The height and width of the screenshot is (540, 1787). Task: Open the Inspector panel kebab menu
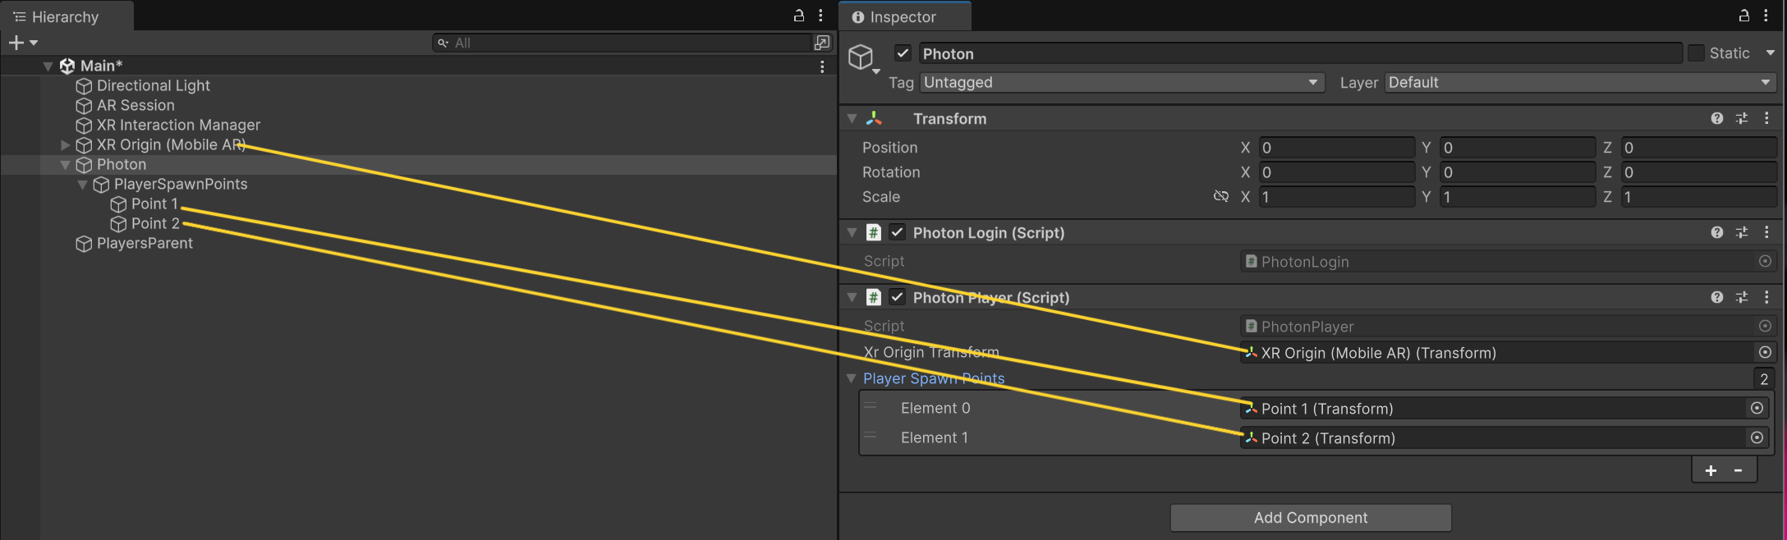tap(1766, 16)
